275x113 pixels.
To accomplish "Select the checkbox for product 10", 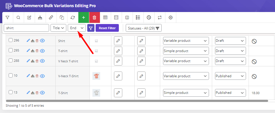I will point(11,76).
